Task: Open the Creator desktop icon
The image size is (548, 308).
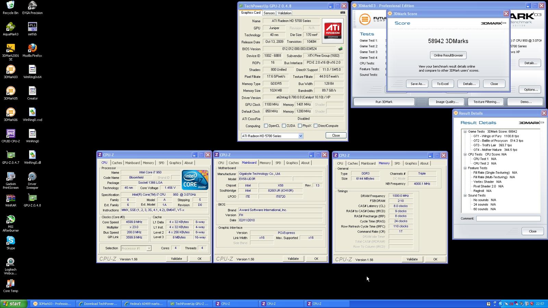Action: pos(32,93)
